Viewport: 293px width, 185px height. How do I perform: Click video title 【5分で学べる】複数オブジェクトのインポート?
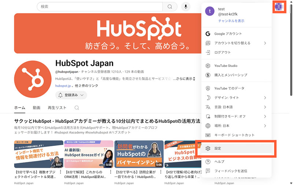(36, 174)
